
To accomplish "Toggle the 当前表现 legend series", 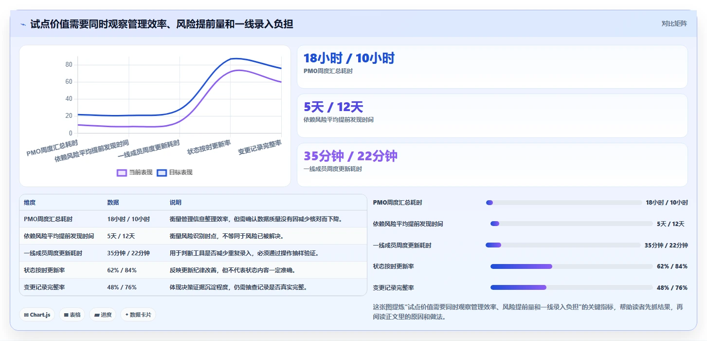I will (x=135, y=172).
